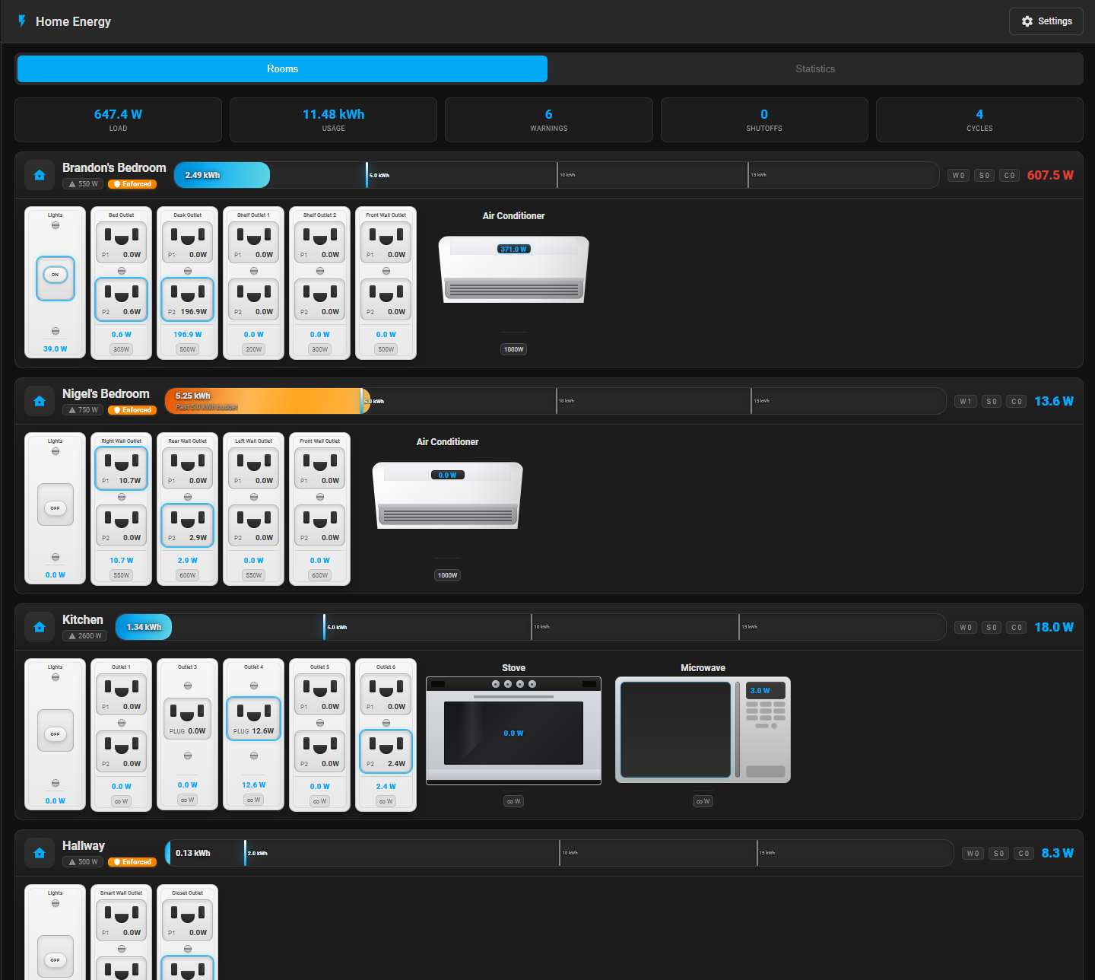Toggle Kitchen Outlet 6 P1 socket
Screen dimensions: 1095x980
(x=386, y=694)
